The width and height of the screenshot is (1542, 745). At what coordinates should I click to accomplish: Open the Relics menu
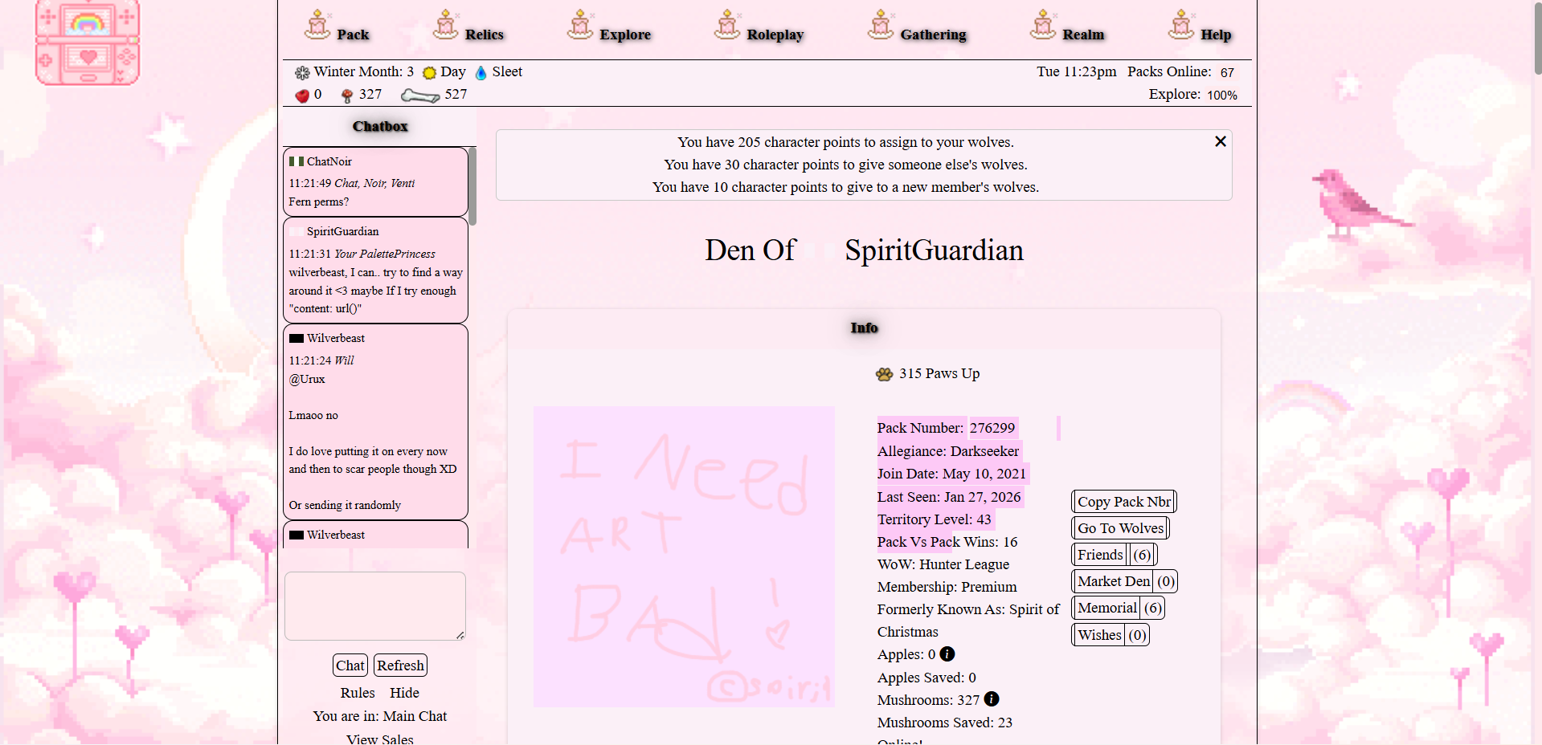[485, 35]
